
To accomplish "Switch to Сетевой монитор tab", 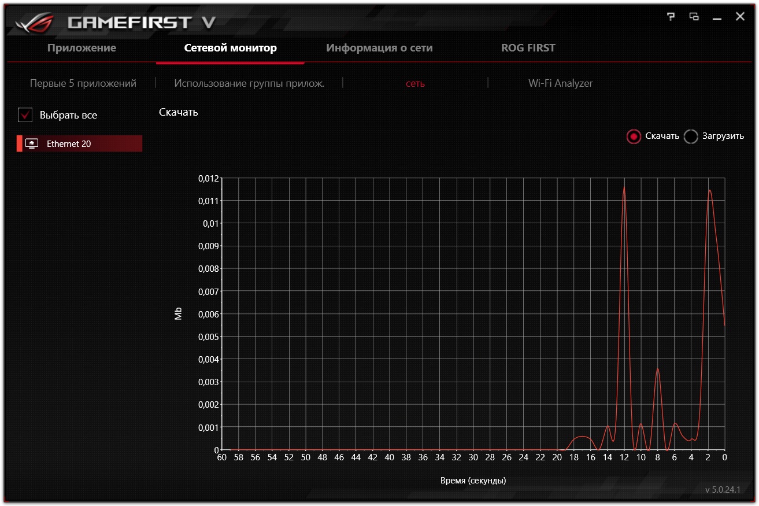I will pyautogui.click(x=230, y=48).
